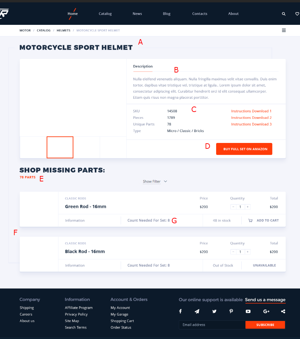This screenshot has width=300, height=339.
Task: Click the Google Plus footer icon
Action: 266,311
